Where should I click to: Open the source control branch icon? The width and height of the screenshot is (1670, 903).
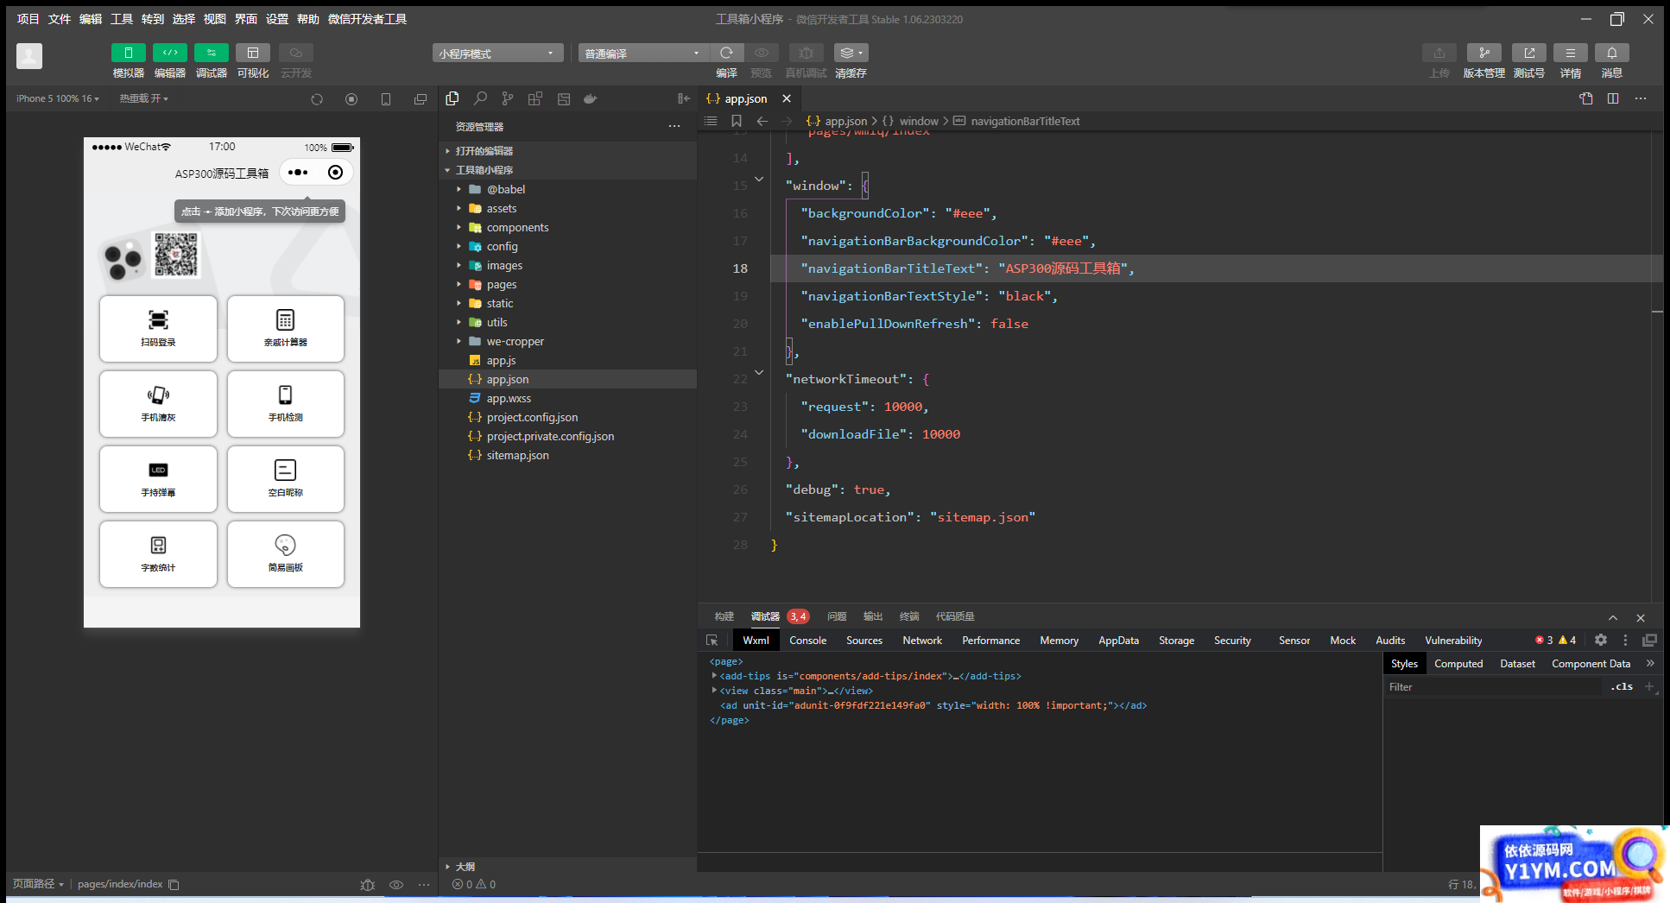[508, 98]
